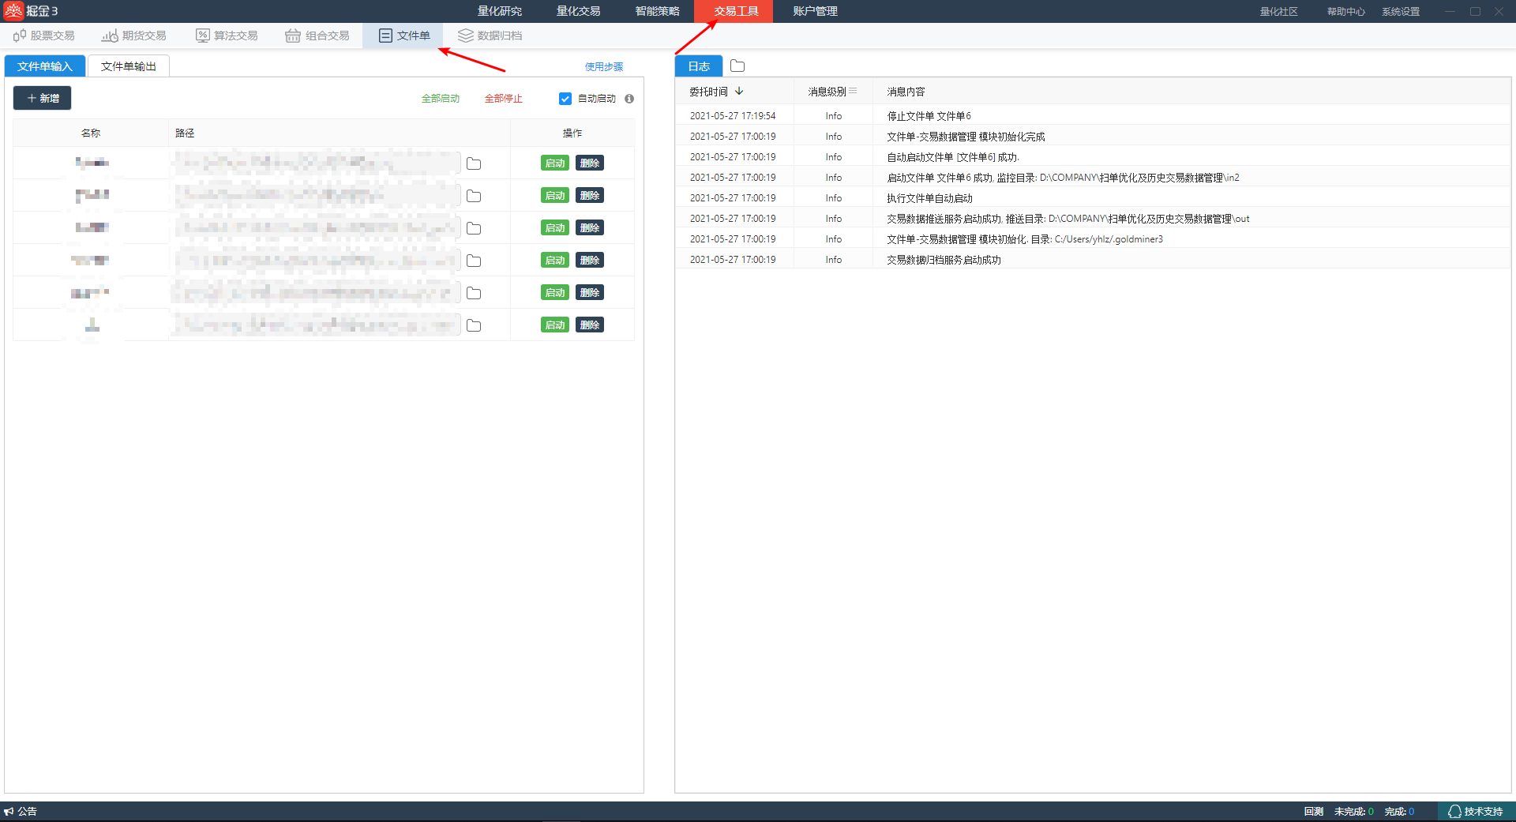This screenshot has height=822, width=1516.
Task: Click 完成 count in status bar
Action: [x=1399, y=812]
